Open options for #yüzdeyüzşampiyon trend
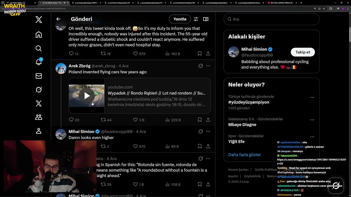This screenshot has width=351, height=197. point(312,97)
